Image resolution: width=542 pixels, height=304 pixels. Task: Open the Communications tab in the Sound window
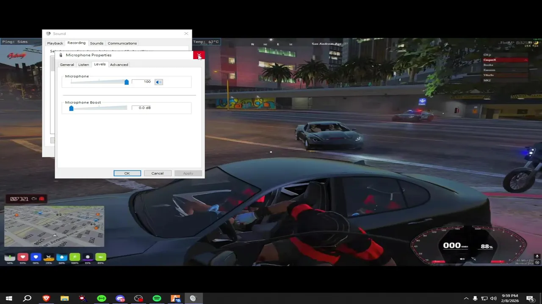pos(122,43)
